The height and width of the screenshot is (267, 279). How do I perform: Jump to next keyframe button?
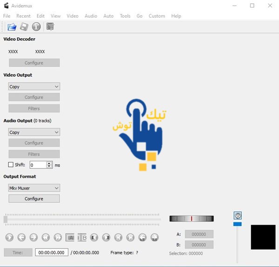(58, 237)
